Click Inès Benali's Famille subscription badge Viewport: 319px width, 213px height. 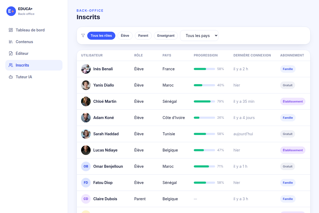click(288, 69)
